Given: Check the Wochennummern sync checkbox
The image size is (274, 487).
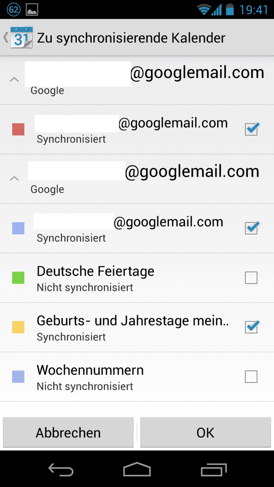Looking at the screenshot, I should point(251,377).
